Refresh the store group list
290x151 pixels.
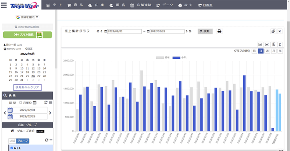(x=47, y=140)
